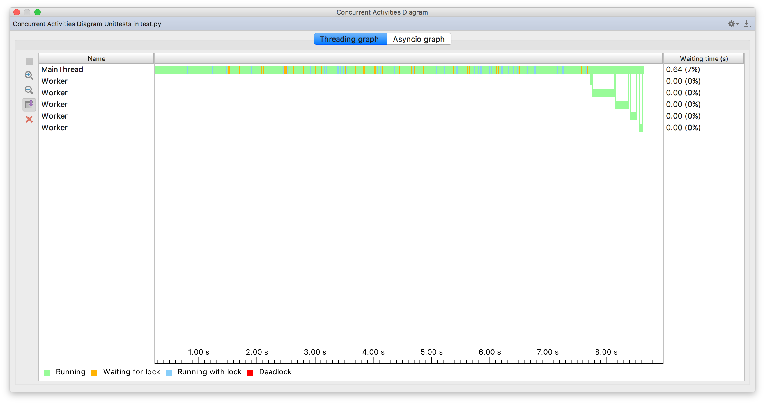Click the red close window button
765x404 pixels.
17,12
